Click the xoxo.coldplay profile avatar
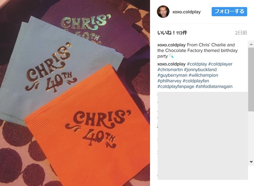Screen dimensions: 254x186 [x=163, y=12]
